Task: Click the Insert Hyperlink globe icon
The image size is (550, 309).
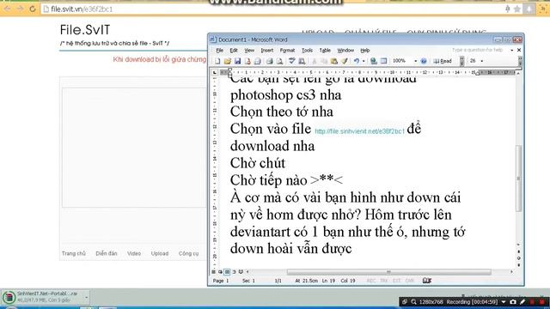Action: (x=374, y=61)
